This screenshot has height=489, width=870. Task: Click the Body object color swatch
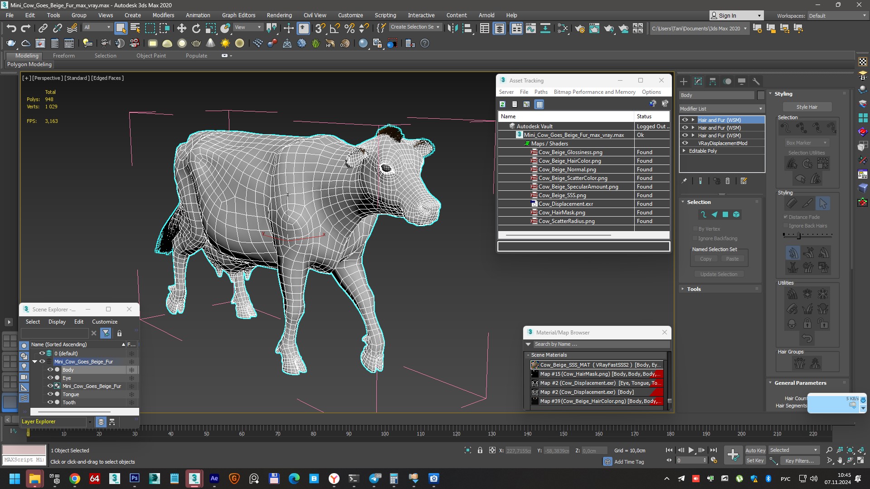click(x=760, y=95)
